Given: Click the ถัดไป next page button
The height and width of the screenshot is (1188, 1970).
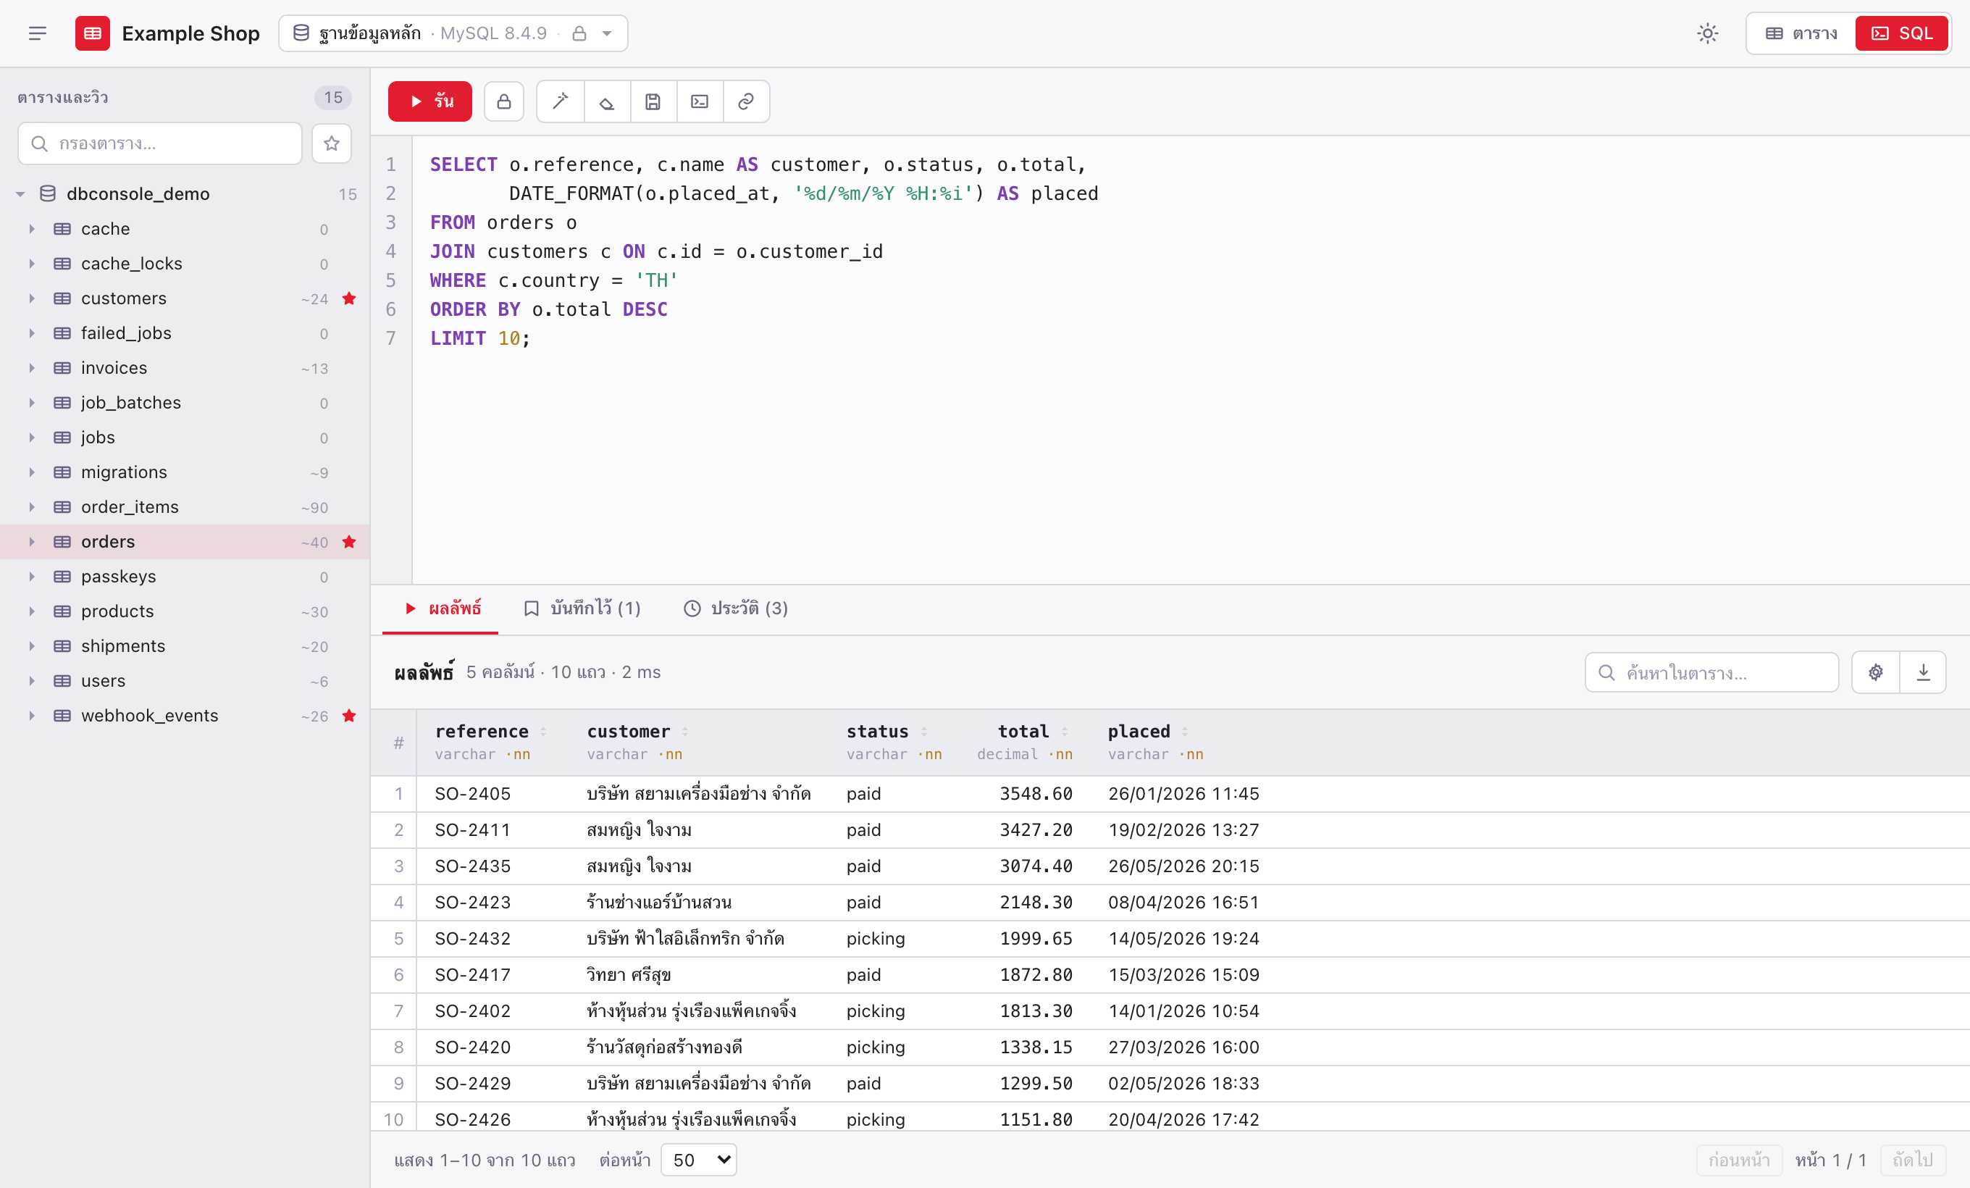Looking at the screenshot, I should (1914, 1160).
